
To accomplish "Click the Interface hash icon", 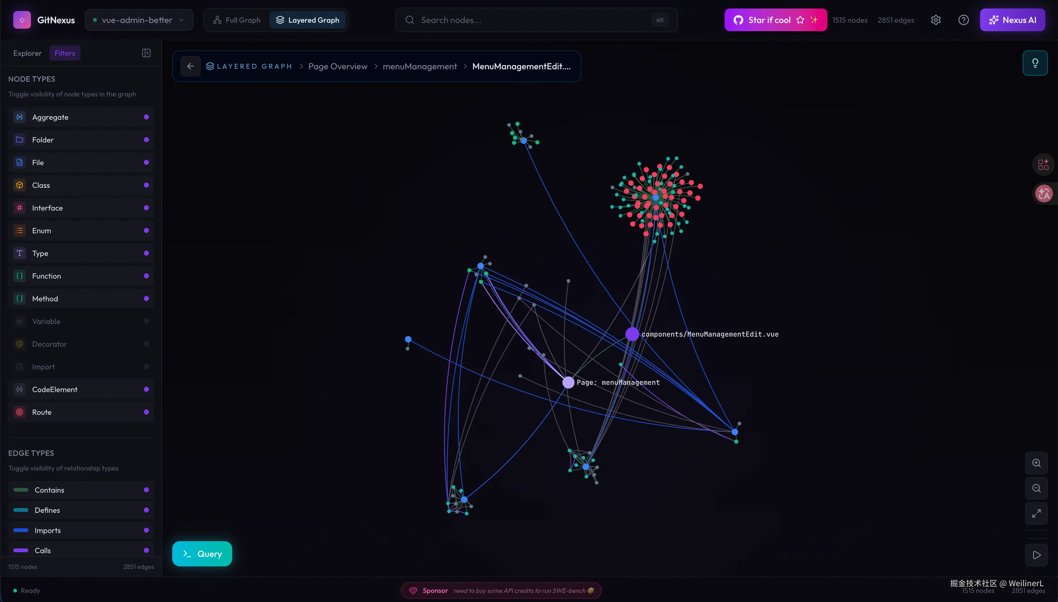I will tap(20, 208).
